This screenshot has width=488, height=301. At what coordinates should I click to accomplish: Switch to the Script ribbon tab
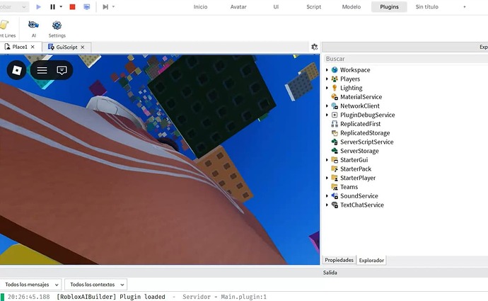(314, 7)
